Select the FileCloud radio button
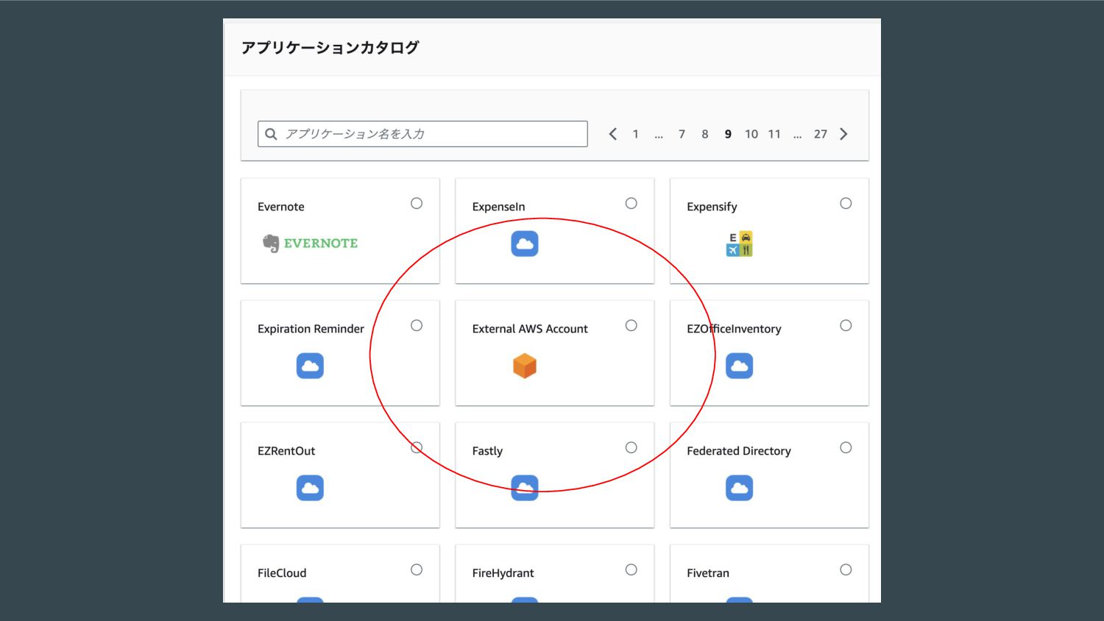1104x621 pixels. pyautogui.click(x=417, y=569)
